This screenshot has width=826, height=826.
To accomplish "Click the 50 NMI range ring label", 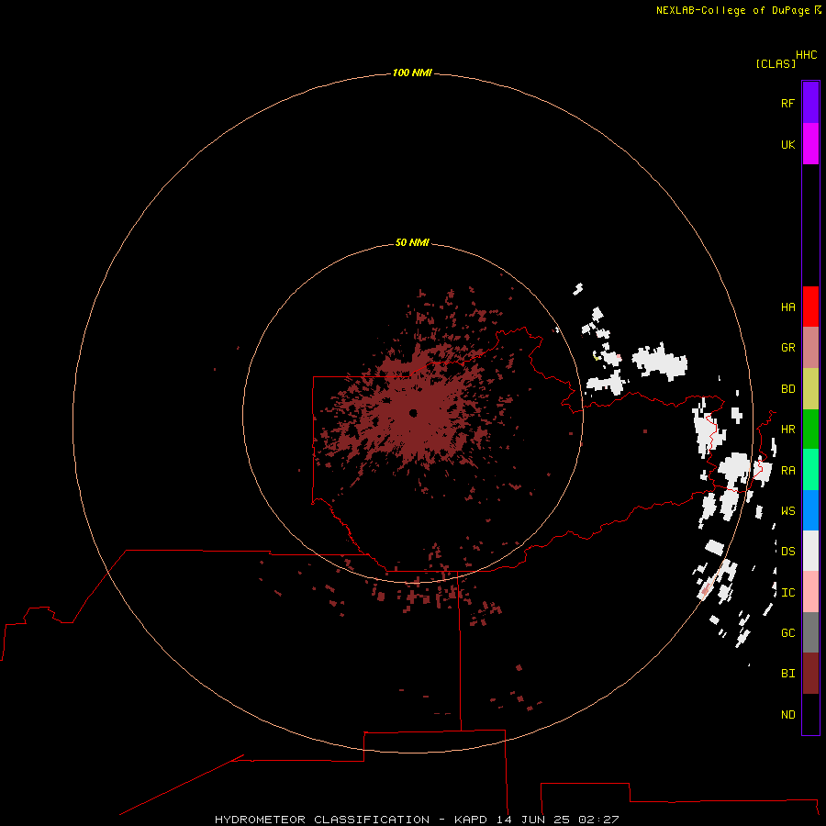I will click(x=412, y=242).
